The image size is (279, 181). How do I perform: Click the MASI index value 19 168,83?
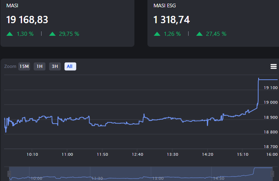pos(27,20)
